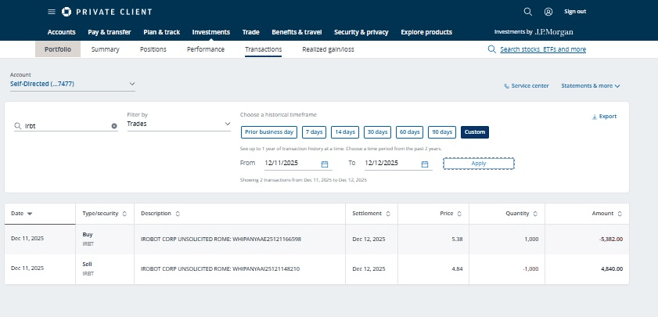Choose Prior business day timeframe

click(268, 131)
